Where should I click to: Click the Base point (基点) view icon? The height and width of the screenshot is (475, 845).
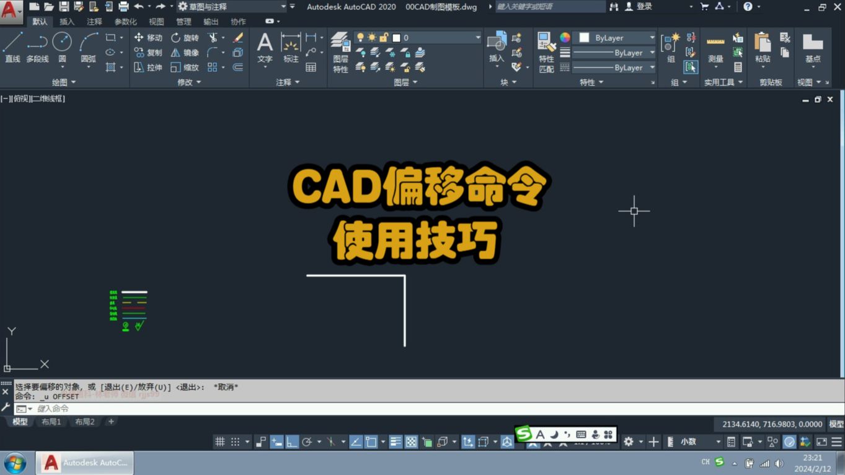[x=813, y=48]
